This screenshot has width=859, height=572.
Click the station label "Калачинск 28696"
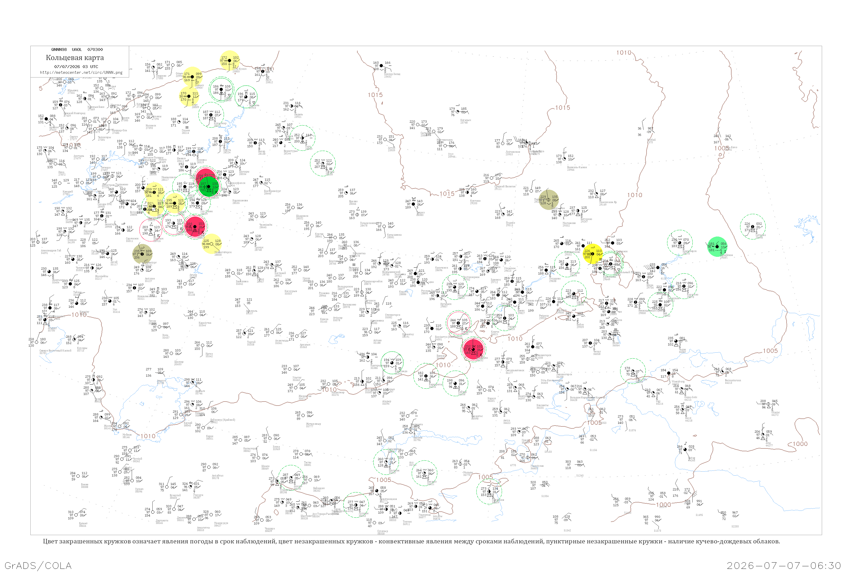(x=442, y=269)
